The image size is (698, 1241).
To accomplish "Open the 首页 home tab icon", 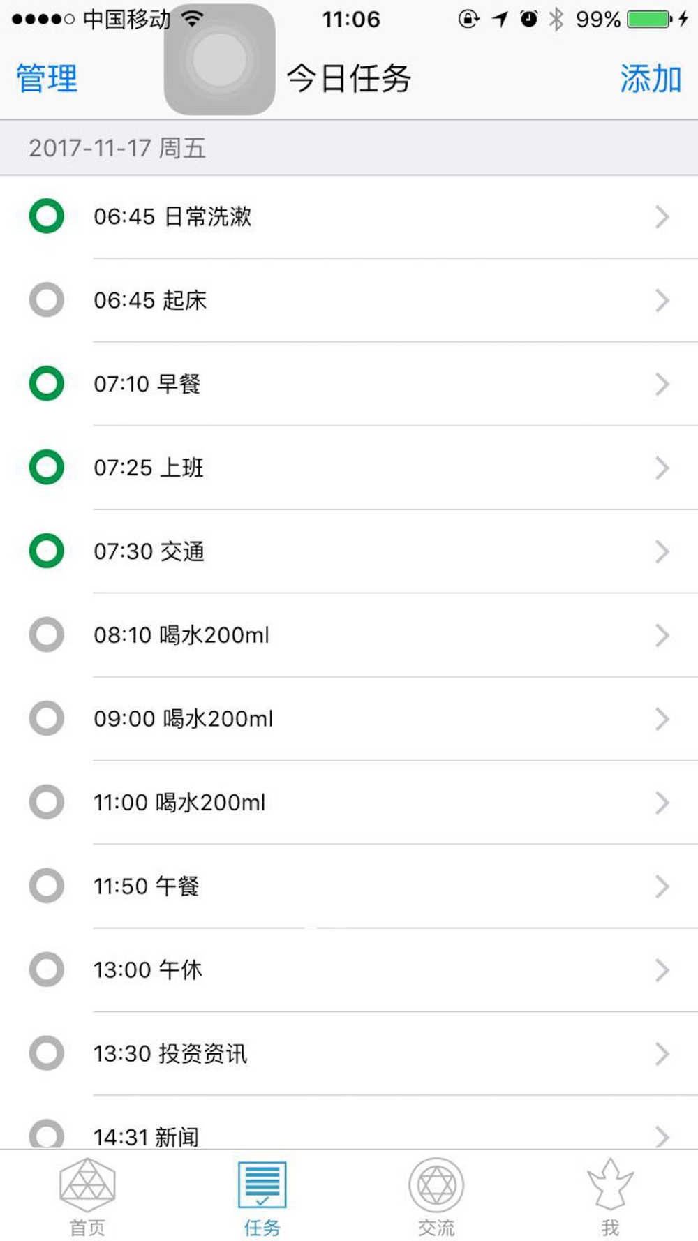I will pos(87,1185).
